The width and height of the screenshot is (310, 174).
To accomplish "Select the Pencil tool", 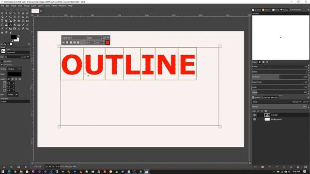I will [x=23, y=25].
